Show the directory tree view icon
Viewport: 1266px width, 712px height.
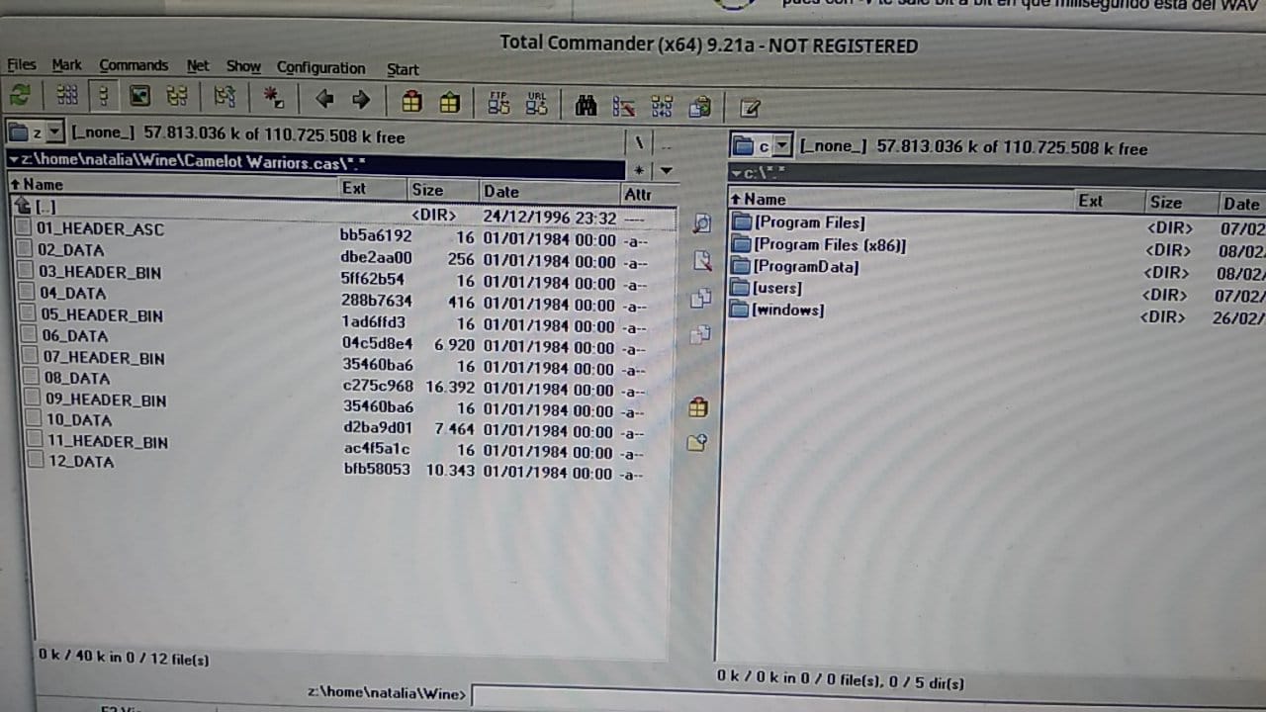coord(177,97)
